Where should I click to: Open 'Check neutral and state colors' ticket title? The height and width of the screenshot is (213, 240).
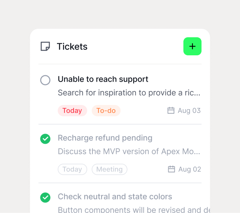115,196
